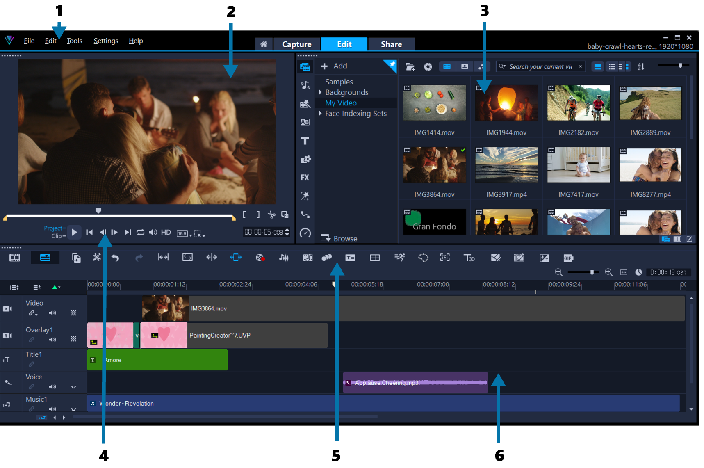Image resolution: width=704 pixels, height=468 pixels.
Task: Select the FX filters category
Action: [x=305, y=177]
